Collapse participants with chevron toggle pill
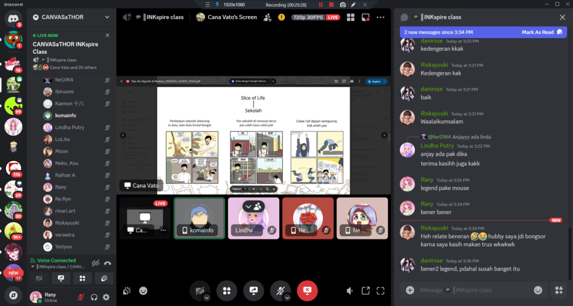The height and width of the screenshot is (306, 573). [x=253, y=206]
